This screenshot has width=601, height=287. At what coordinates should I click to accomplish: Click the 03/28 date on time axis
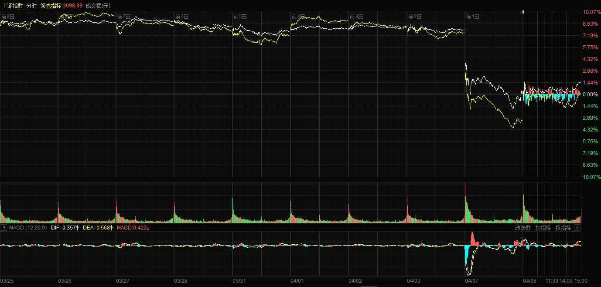point(181,281)
